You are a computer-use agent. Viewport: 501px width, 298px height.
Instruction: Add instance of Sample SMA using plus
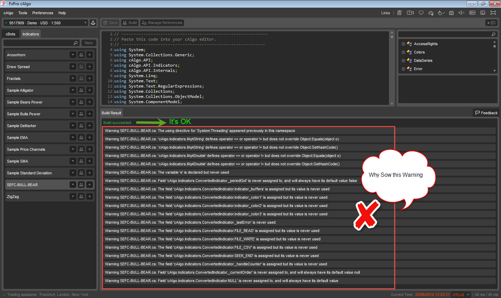[89, 161]
